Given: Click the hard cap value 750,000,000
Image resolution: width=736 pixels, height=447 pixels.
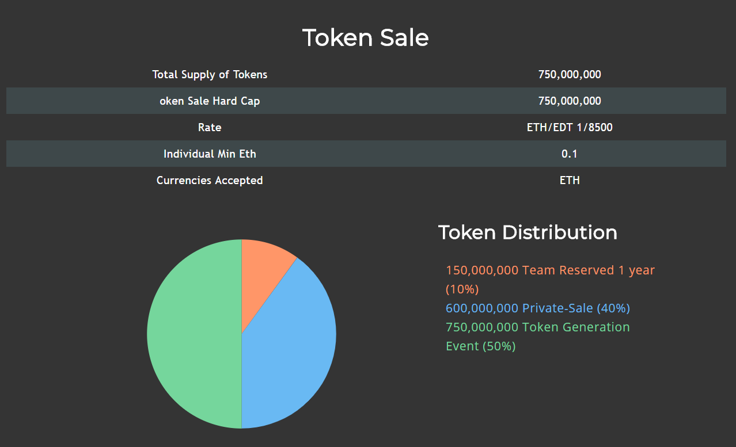Looking at the screenshot, I should click(x=570, y=101).
